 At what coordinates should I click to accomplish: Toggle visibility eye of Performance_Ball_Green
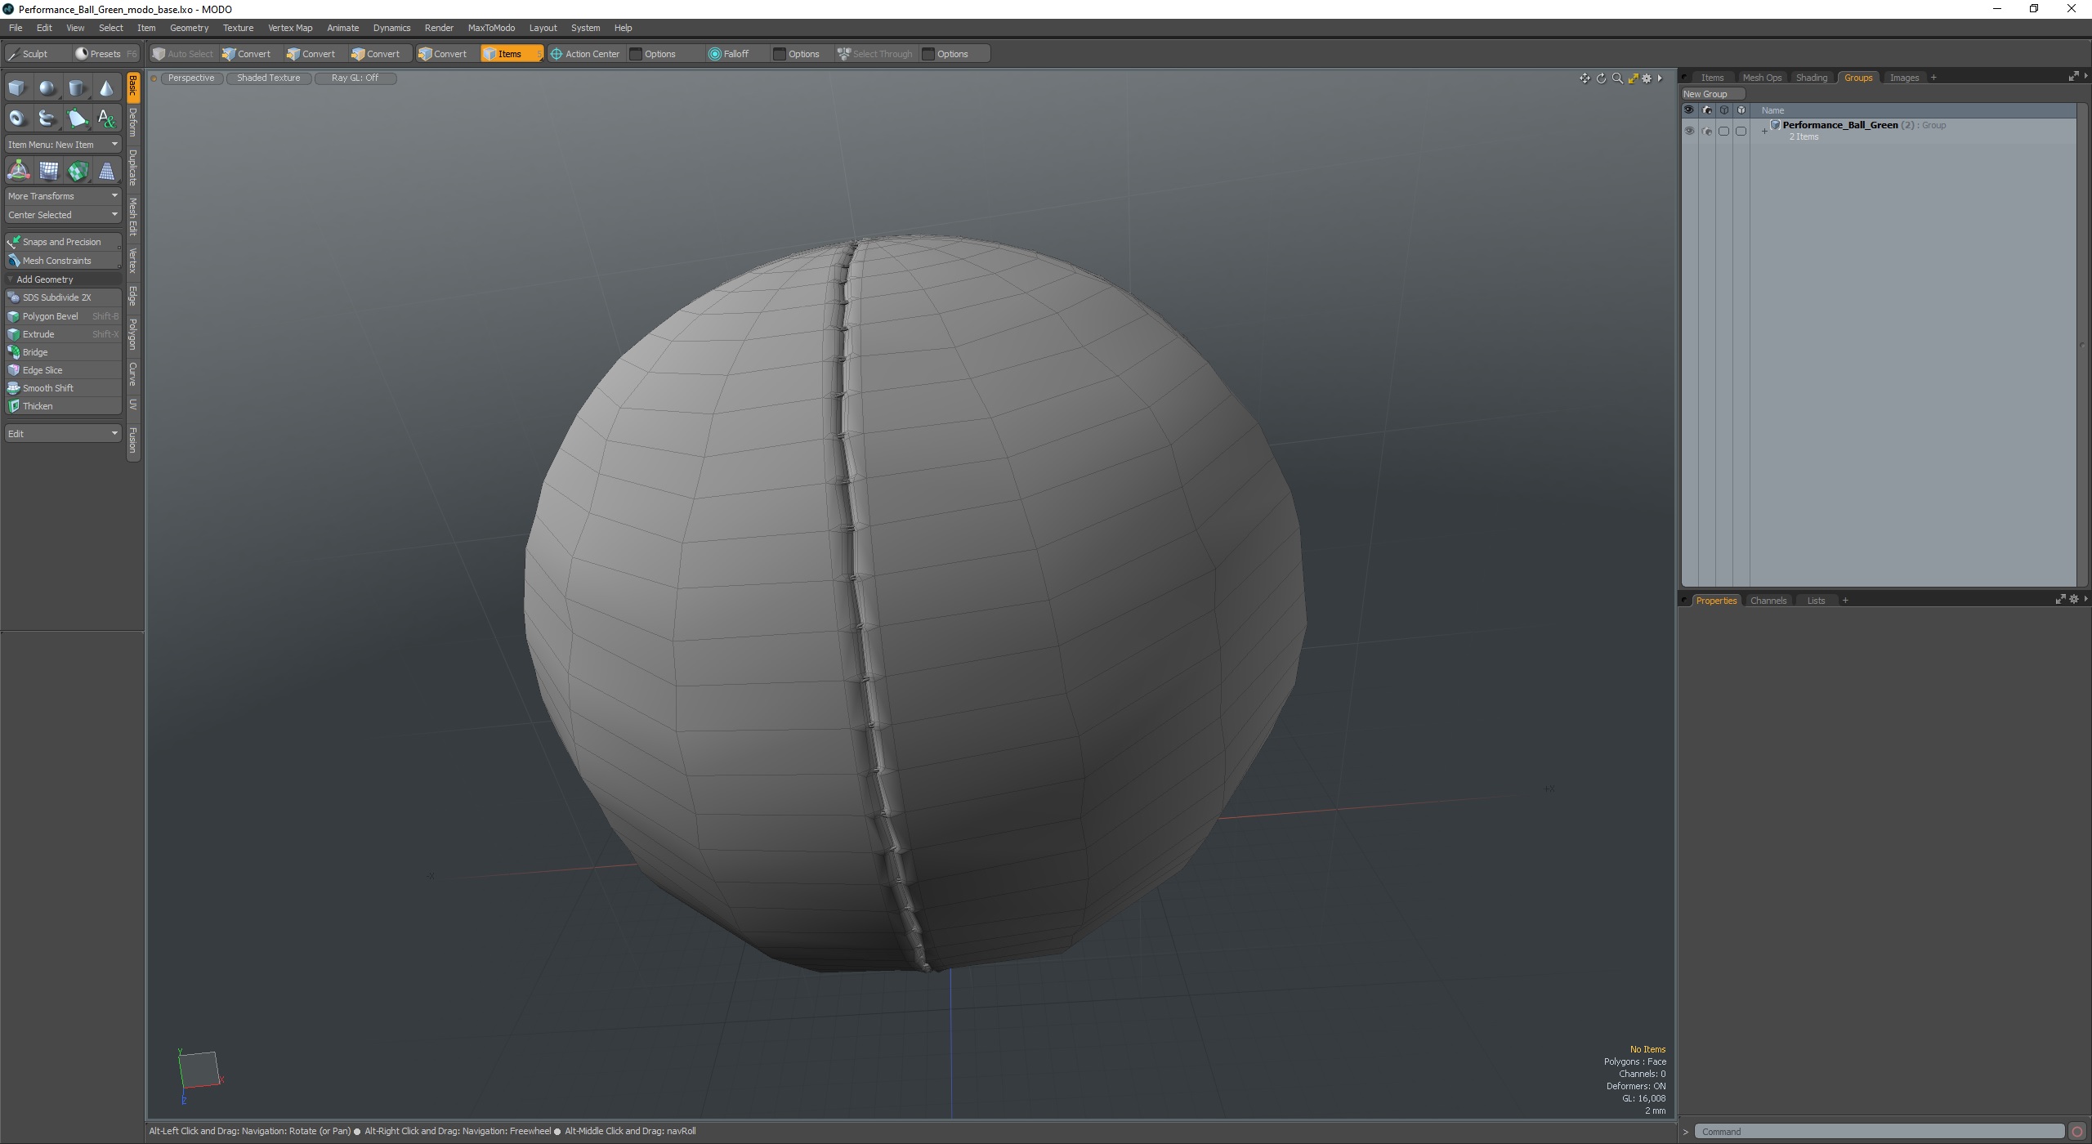[1689, 131]
